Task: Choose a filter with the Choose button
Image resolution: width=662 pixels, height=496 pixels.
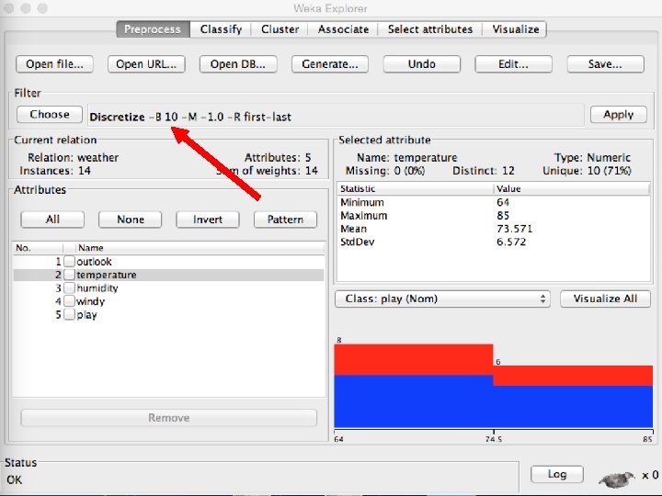Action: click(x=50, y=114)
